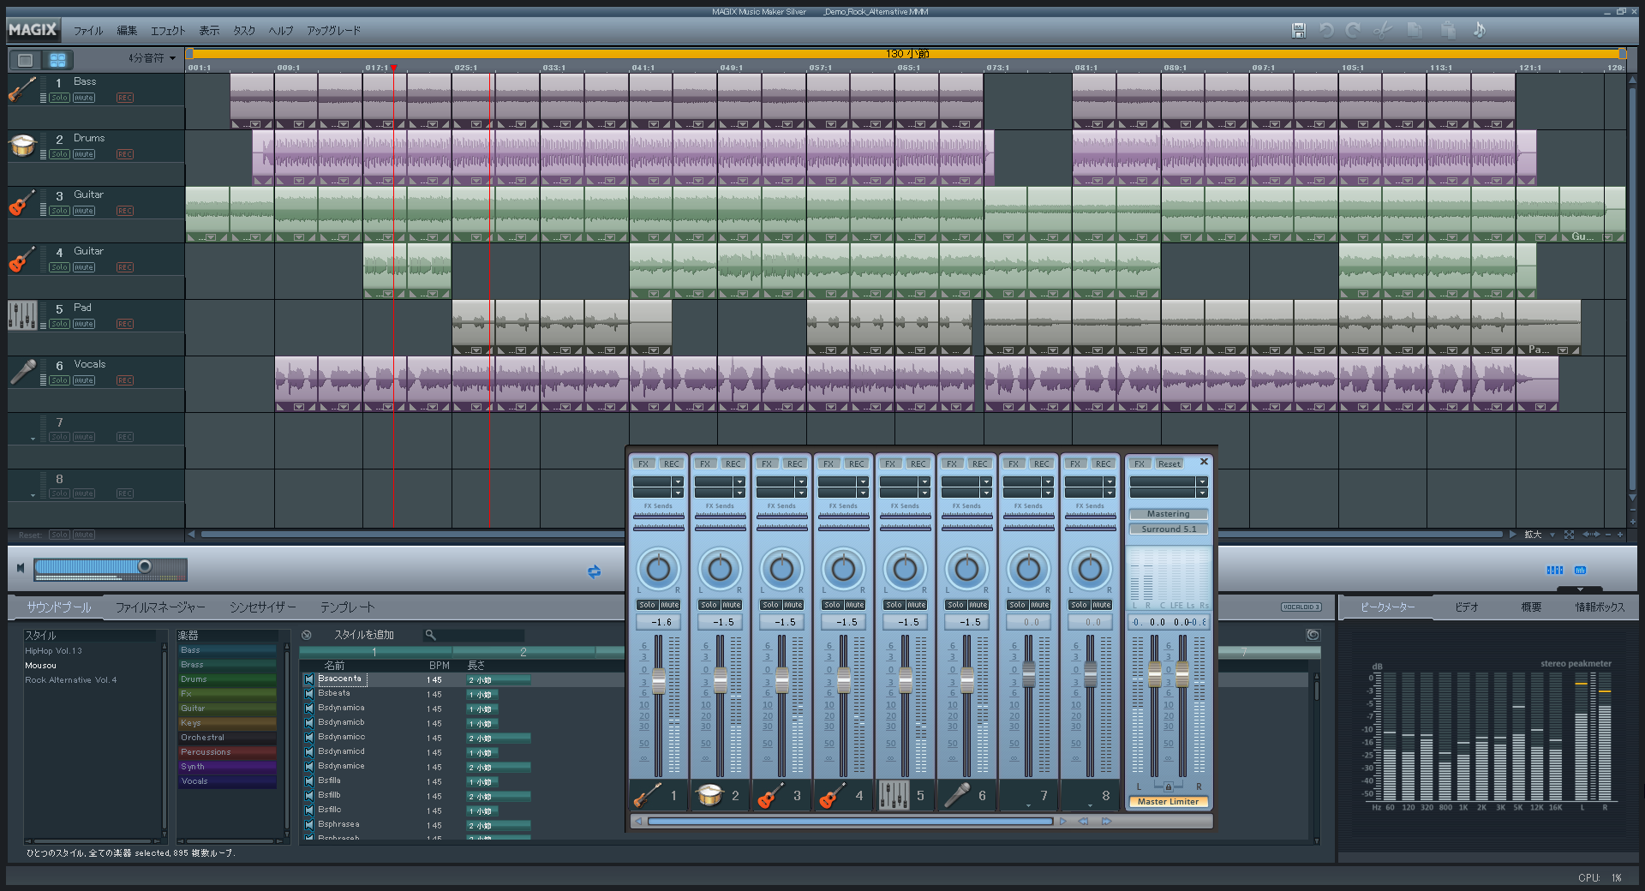Solo the Bass track

[59, 98]
